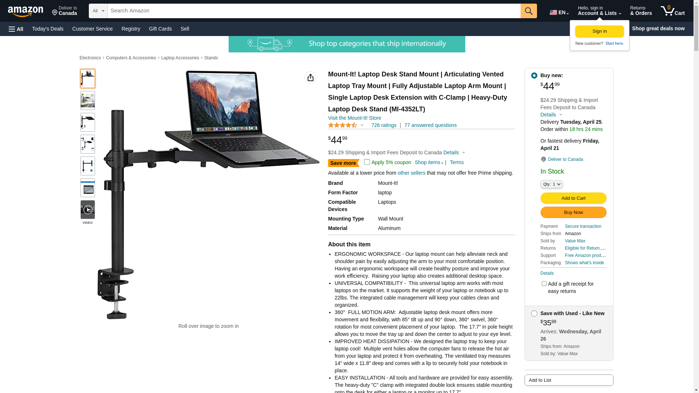
Task: Open the 77 answered questions link
Action: pyautogui.click(x=430, y=125)
